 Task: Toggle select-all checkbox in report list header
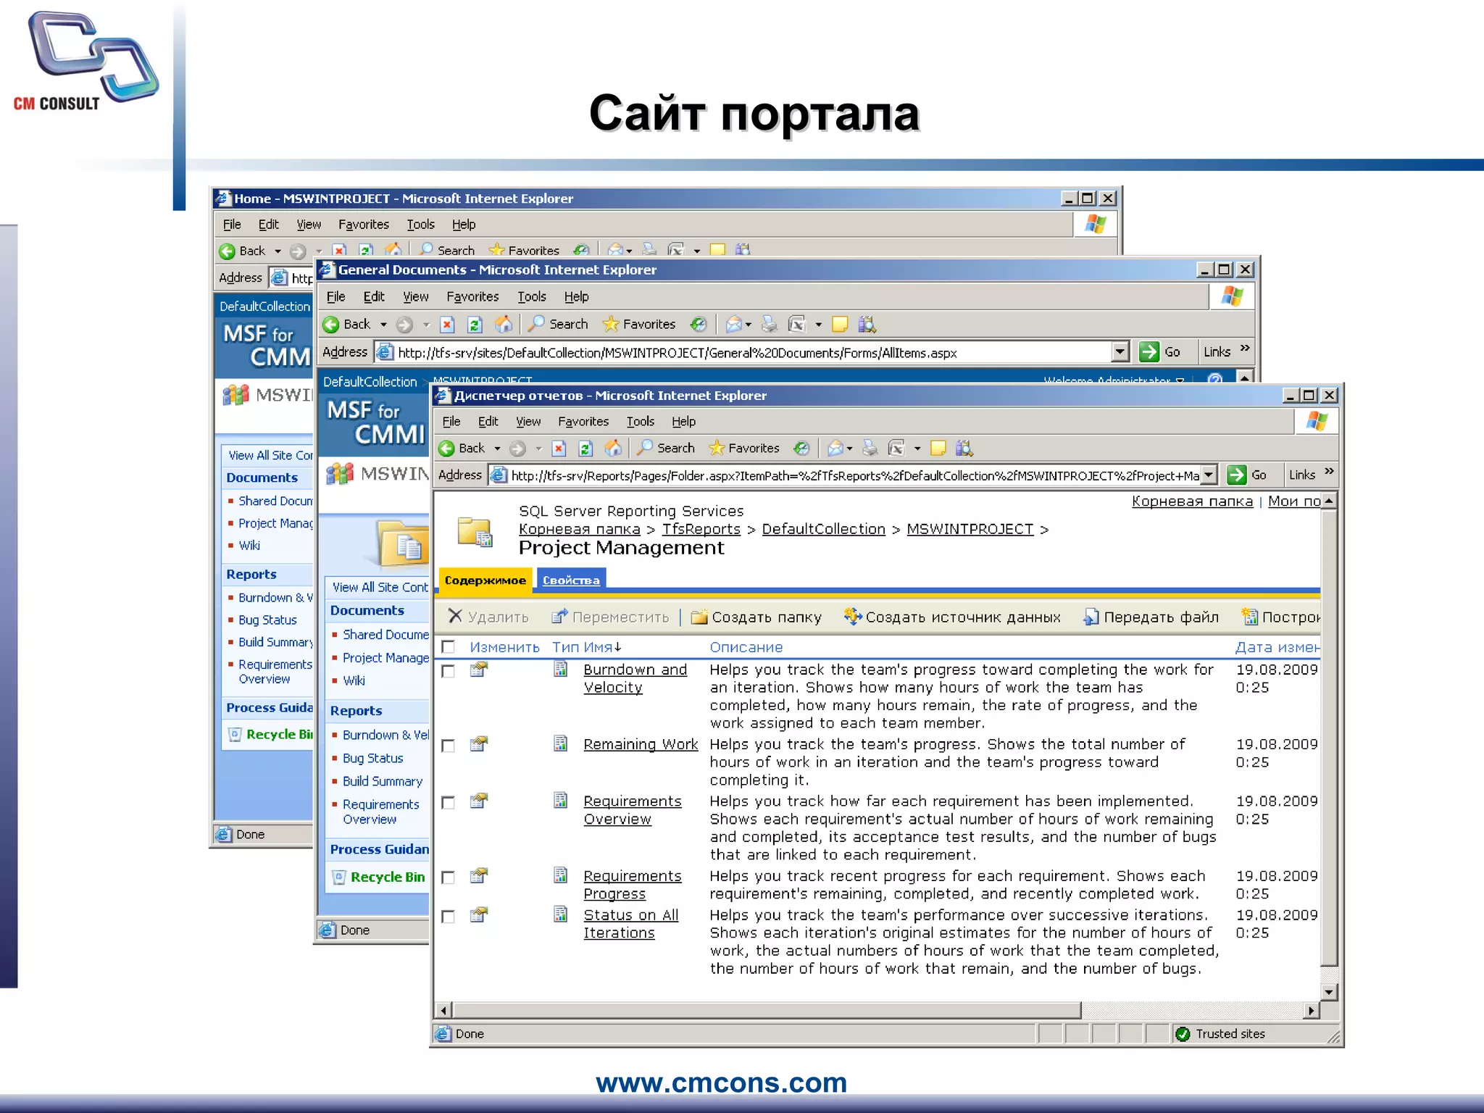tap(449, 646)
